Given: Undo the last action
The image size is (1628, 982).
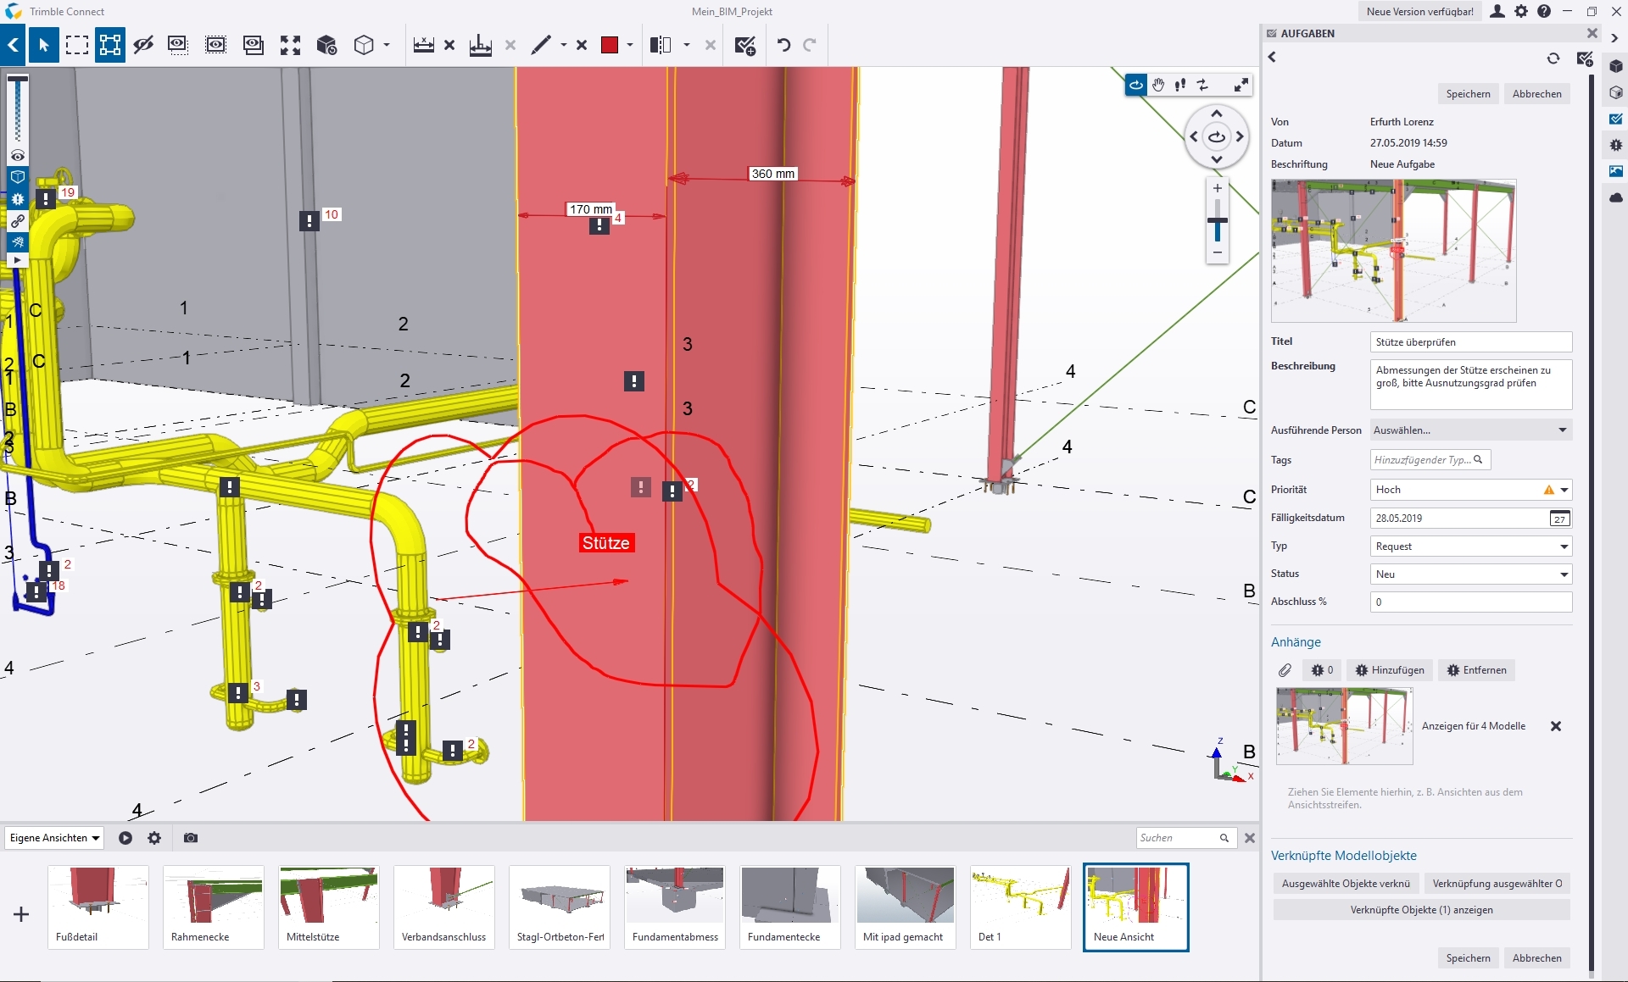Looking at the screenshot, I should [x=783, y=45].
